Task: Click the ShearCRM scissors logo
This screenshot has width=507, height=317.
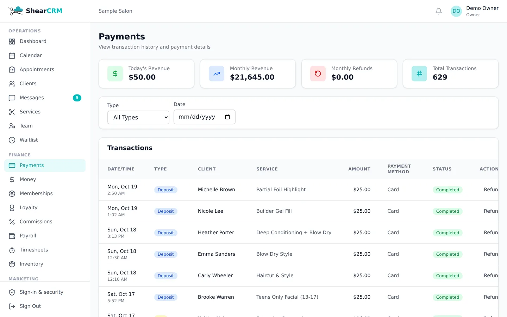Action: [x=15, y=11]
